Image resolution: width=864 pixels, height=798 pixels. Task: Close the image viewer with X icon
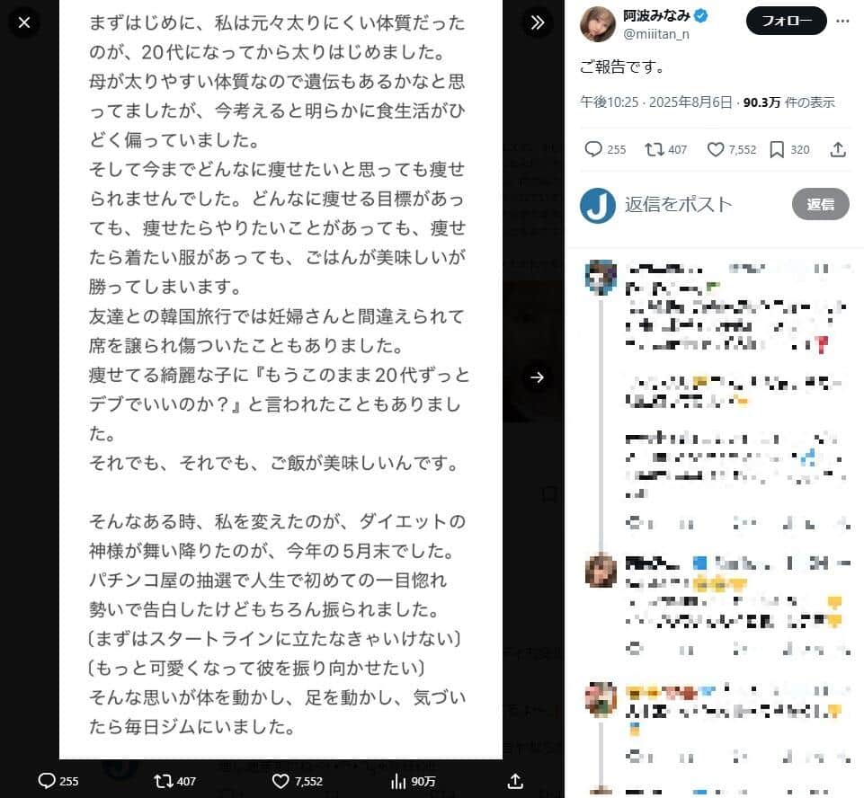(x=23, y=22)
